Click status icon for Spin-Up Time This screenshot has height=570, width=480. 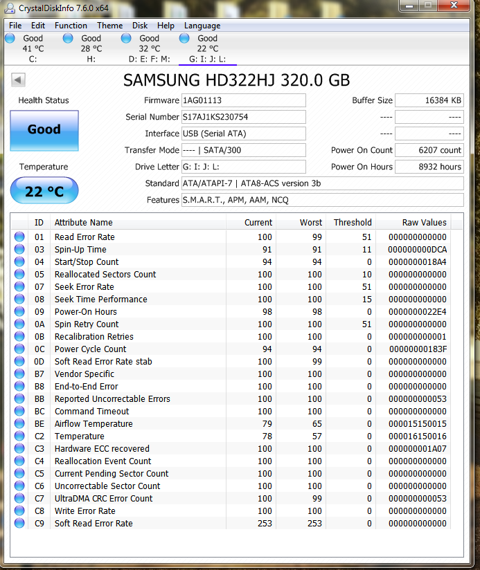pyautogui.click(x=19, y=249)
